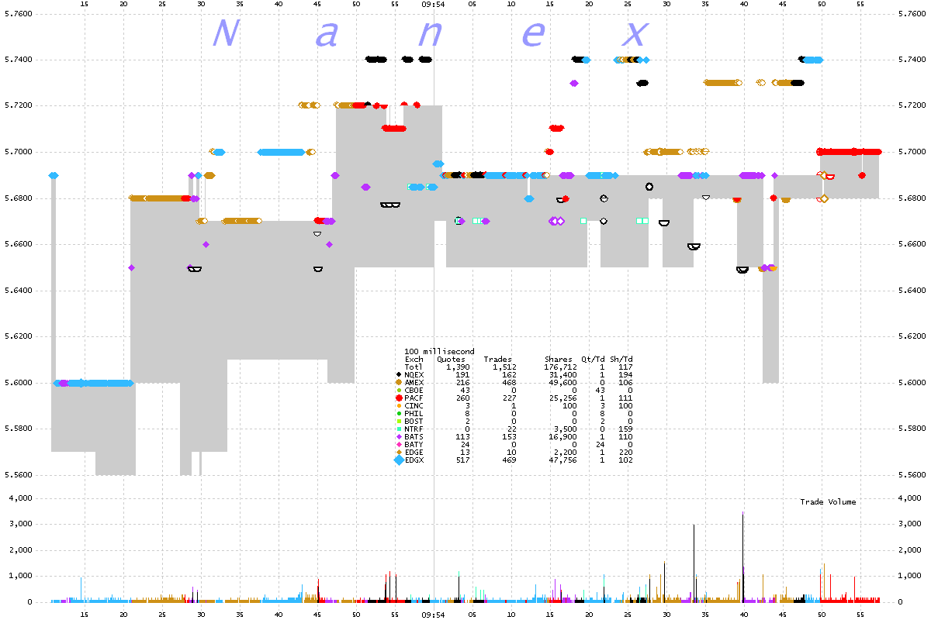Viewport: 931px width, 620px height.
Task: Select the BOST exchange label
Action: point(414,421)
